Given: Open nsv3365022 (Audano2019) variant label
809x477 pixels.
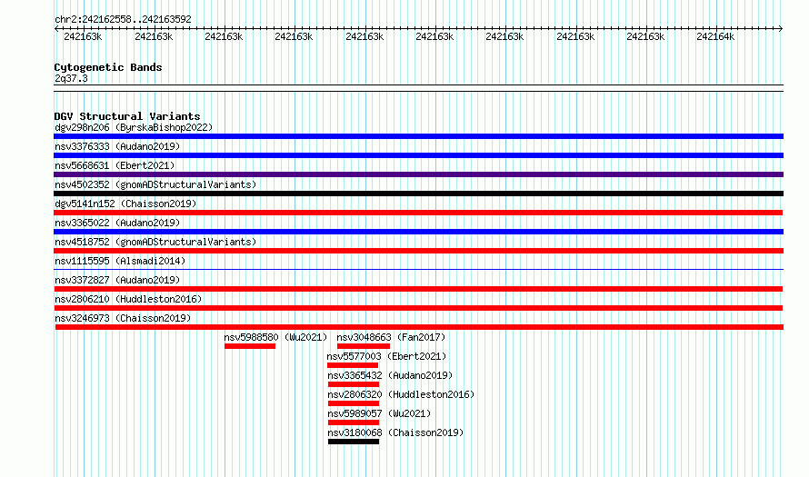Looking at the screenshot, I should (117, 223).
